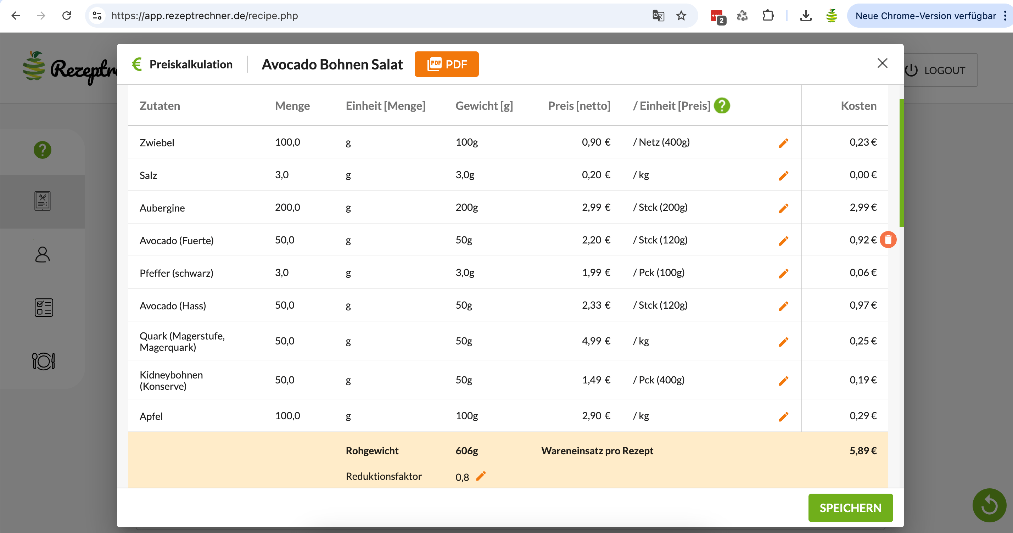Click unit / Pck (400g) for Kidneybohnen
1013x533 pixels.
(659, 380)
